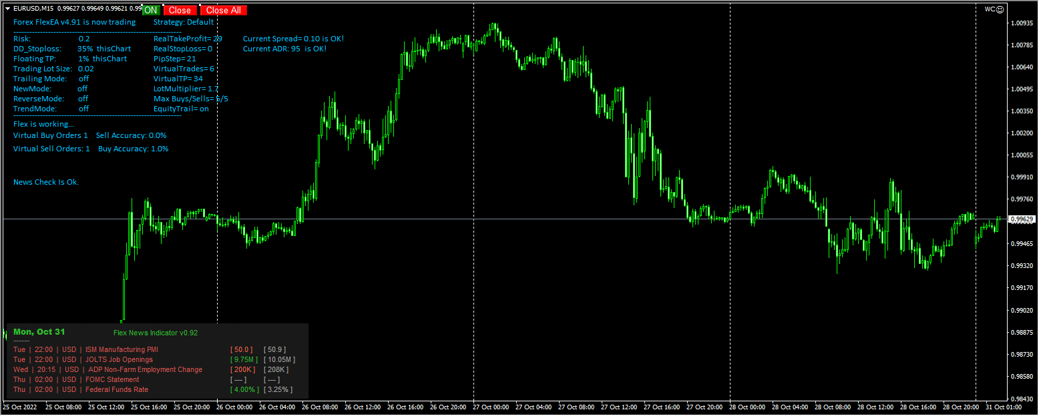Image resolution: width=1039 pixels, height=416 pixels.
Task: Click the Virtual Buy Orders 1 counter
Action: 50,135
